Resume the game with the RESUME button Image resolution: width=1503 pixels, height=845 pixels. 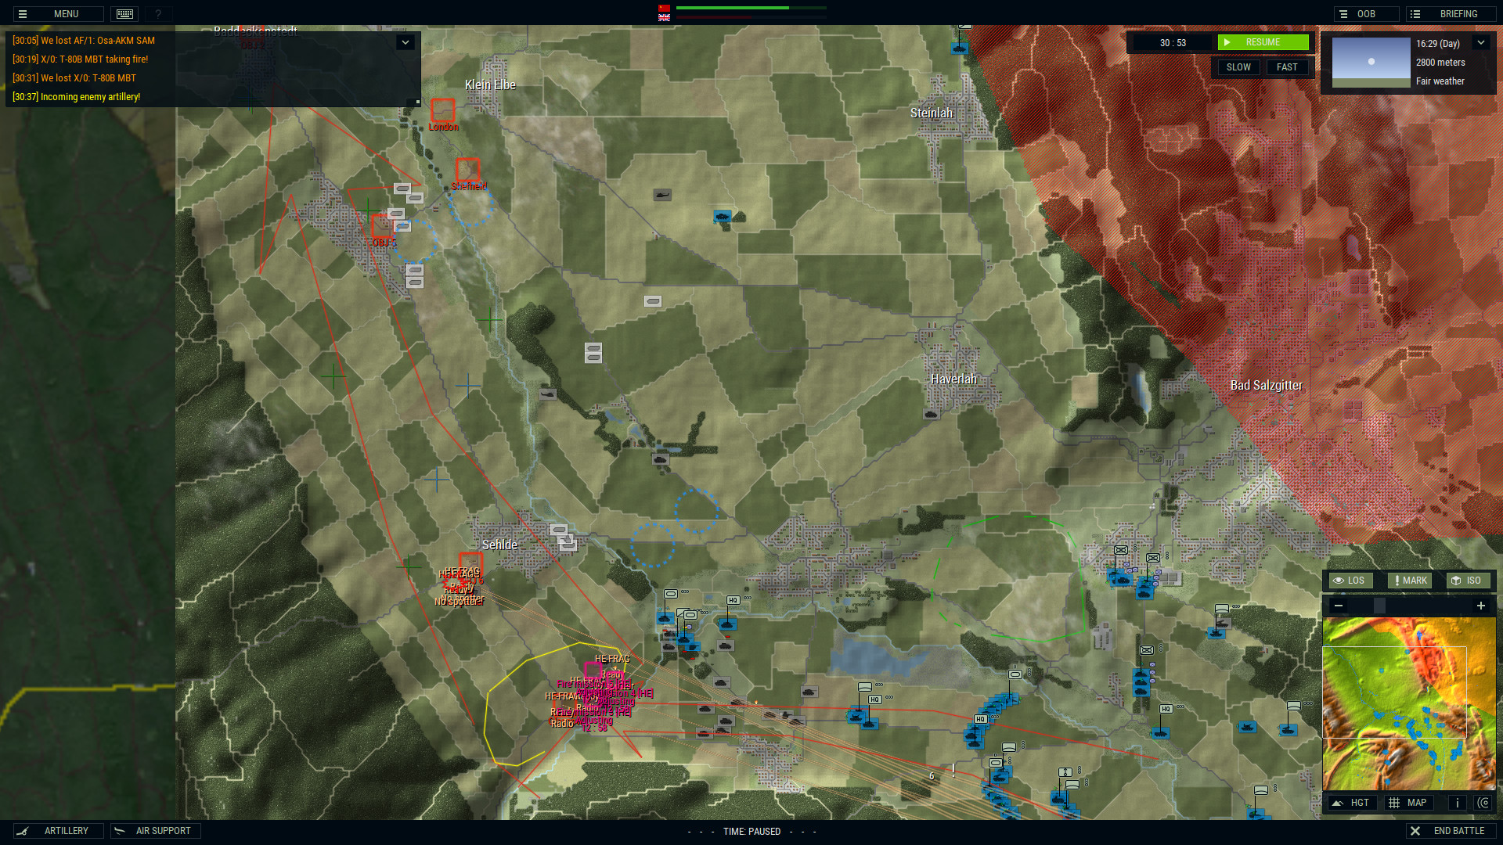[1263, 42]
